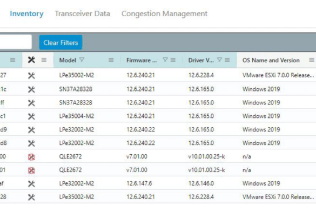The height and width of the screenshot is (211, 316).
Task: Click the wrench column header icon
Action: pyautogui.click(x=31, y=60)
